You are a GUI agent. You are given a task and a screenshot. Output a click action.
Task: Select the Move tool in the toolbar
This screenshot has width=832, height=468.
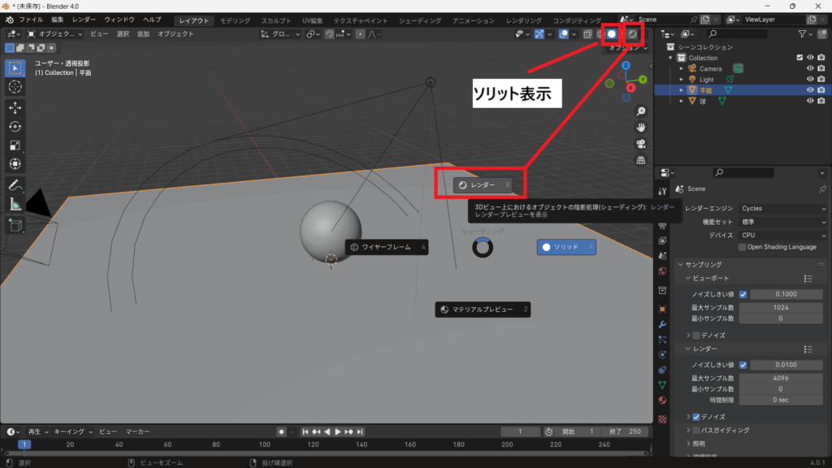pyautogui.click(x=15, y=107)
